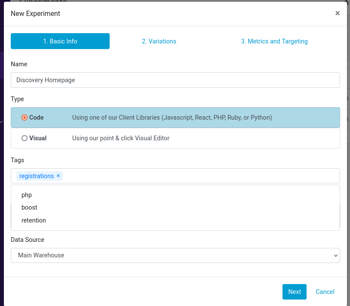350x306 pixels.
Task: Click the point & click Visual Editor description
Action: pyautogui.click(x=121, y=138)
